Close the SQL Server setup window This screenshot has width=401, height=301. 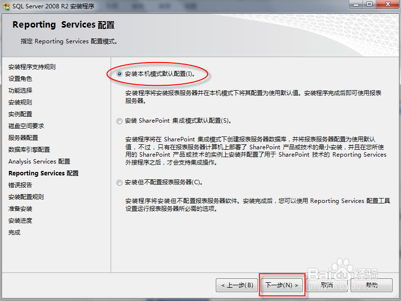[x=388, y=4]
